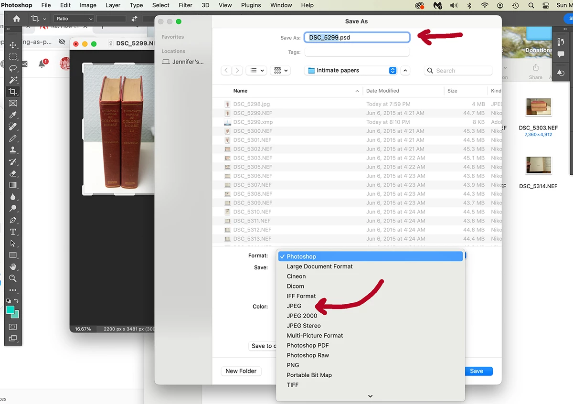The height and width of the screenshot is (404, 573).
Task: Click the Tags input field
Action: click(357, 52)
